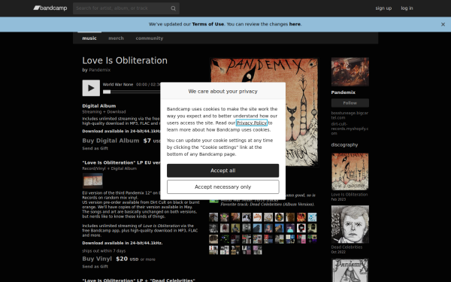Click the Pandemix name under the band photo
Screen dimensions: 451x282
pyautogui.click(x=344, y=92)
